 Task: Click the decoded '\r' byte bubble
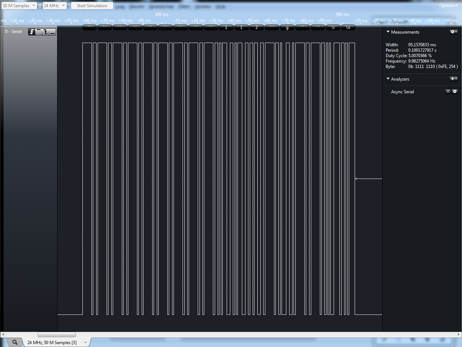click(x=333, y=27)
